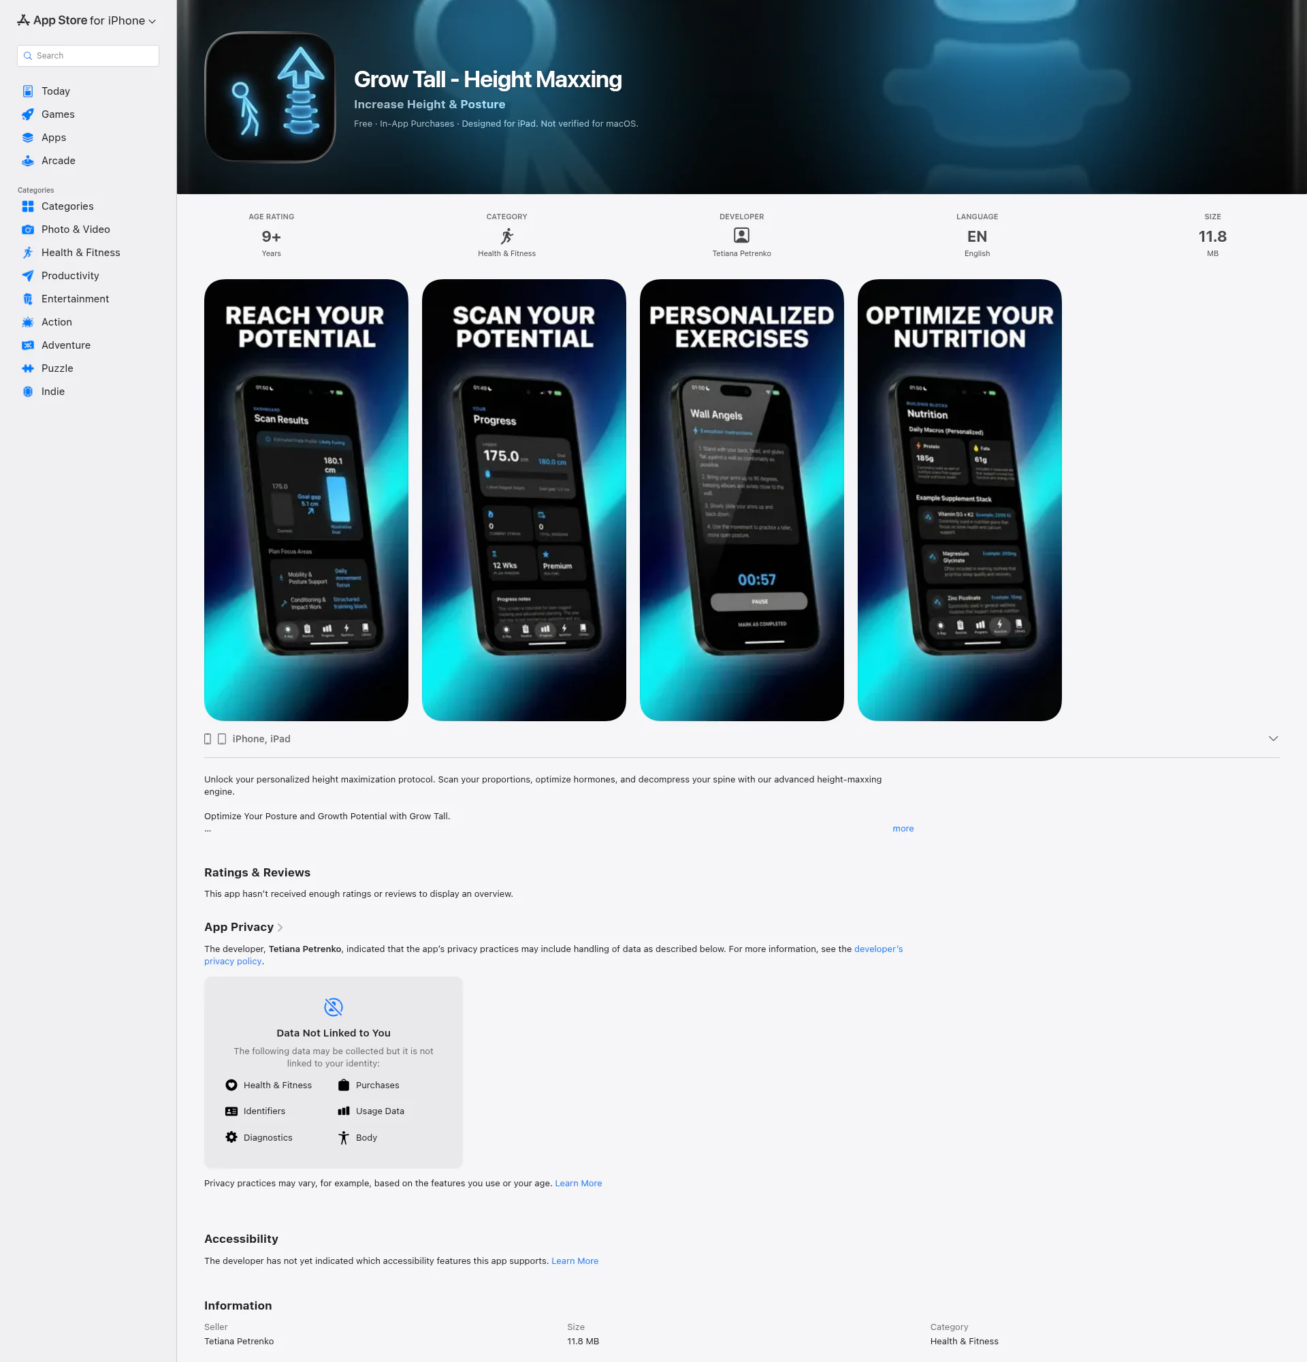Click the Health & Fitness sidebar runner icon
Screen dimensions: 1307x1362
pyautogui.click(x=28, y=252)
